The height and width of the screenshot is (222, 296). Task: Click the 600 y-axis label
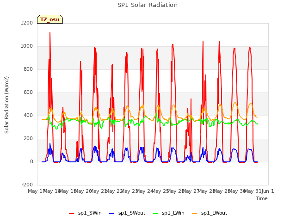tap(28, 92)
